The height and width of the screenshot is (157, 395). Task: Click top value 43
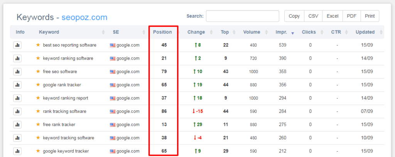point(226,72)
